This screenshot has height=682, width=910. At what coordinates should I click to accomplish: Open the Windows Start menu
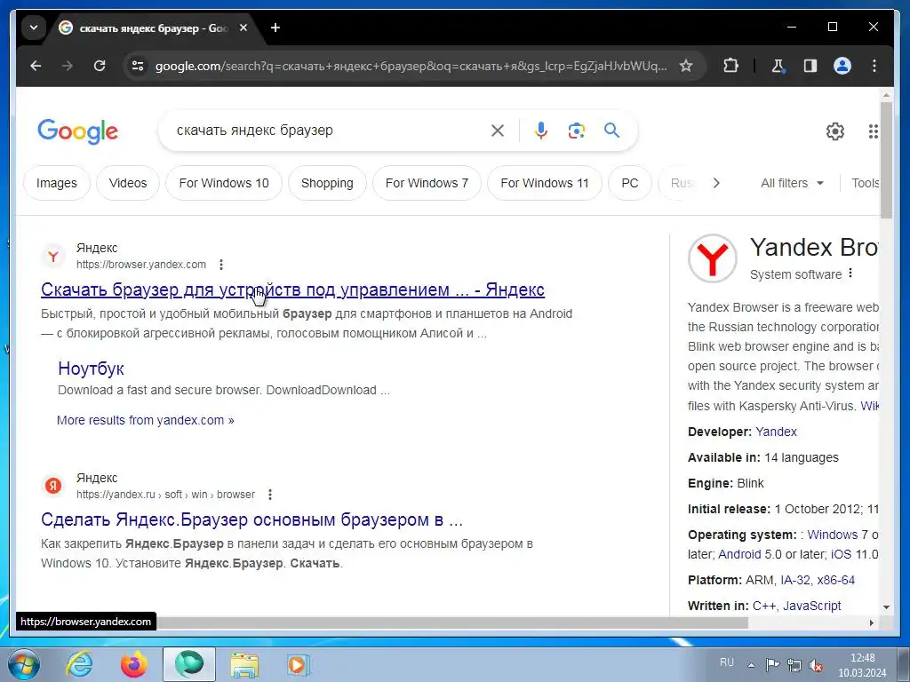click(22, 664)
